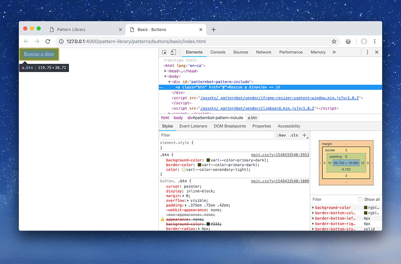The image size is (401, 264).
Task: Click the box model content dimensions
Action: click(346, 163)
